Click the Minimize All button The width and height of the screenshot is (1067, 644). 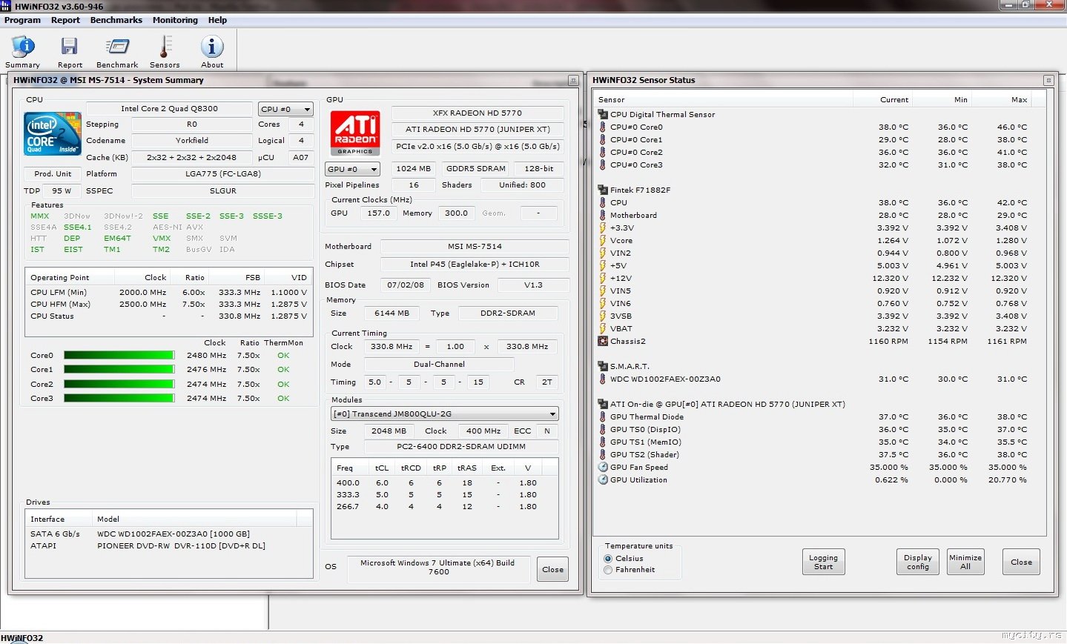965,562
